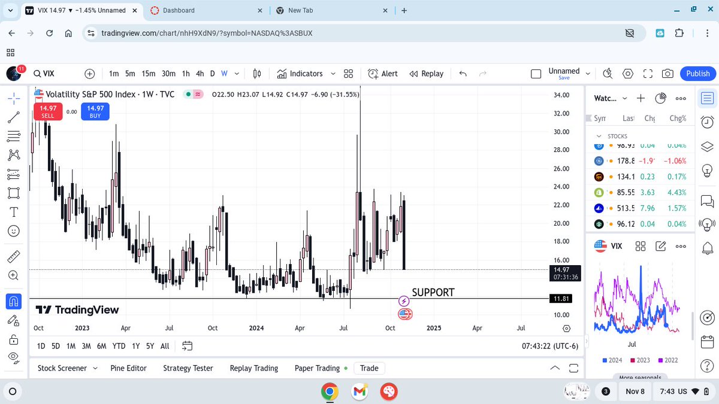Select the geometric shapes tool
The image size is (719, 404).
(x=13, y=193)
